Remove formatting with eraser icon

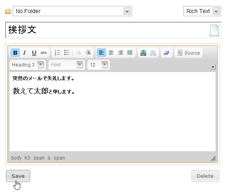click(166, 53)
